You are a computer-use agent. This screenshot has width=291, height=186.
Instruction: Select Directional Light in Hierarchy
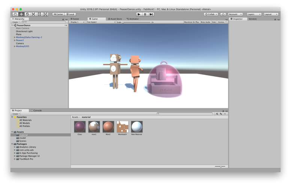point(24,32)
